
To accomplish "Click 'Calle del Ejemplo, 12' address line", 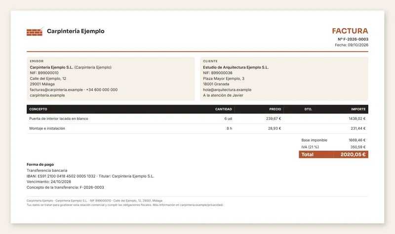I will point(48,78).
